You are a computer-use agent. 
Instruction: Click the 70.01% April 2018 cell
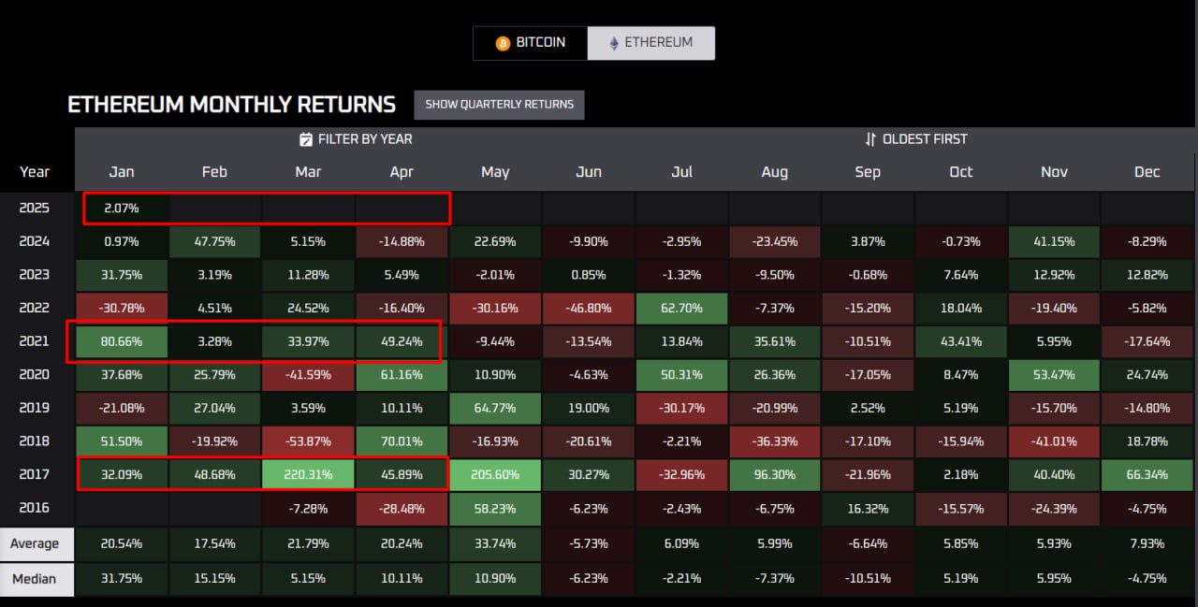pyautogui.click(x=402, y=441)
